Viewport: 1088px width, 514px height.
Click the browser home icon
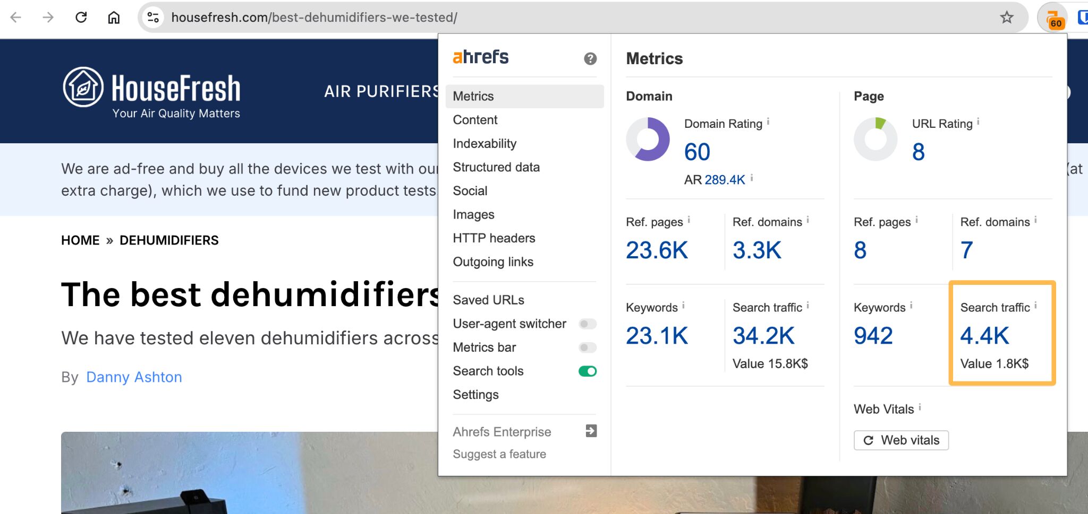(x=113, y=16)
